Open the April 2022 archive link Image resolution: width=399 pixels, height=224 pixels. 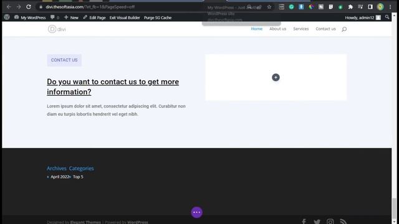point(60,177)
